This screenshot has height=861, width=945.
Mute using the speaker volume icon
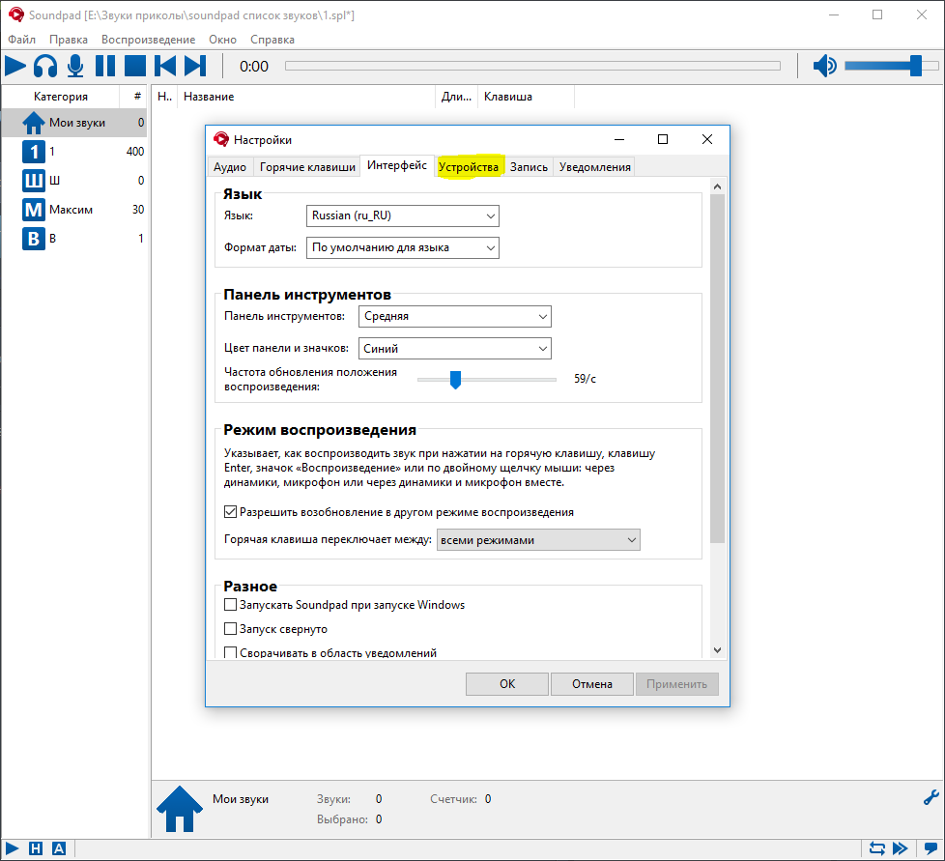pos(824,66)
